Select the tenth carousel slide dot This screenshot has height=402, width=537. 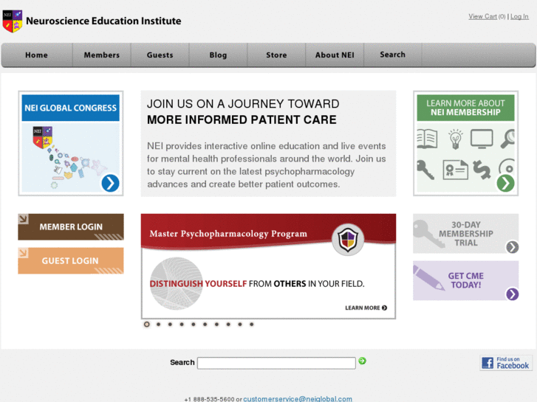252,324
